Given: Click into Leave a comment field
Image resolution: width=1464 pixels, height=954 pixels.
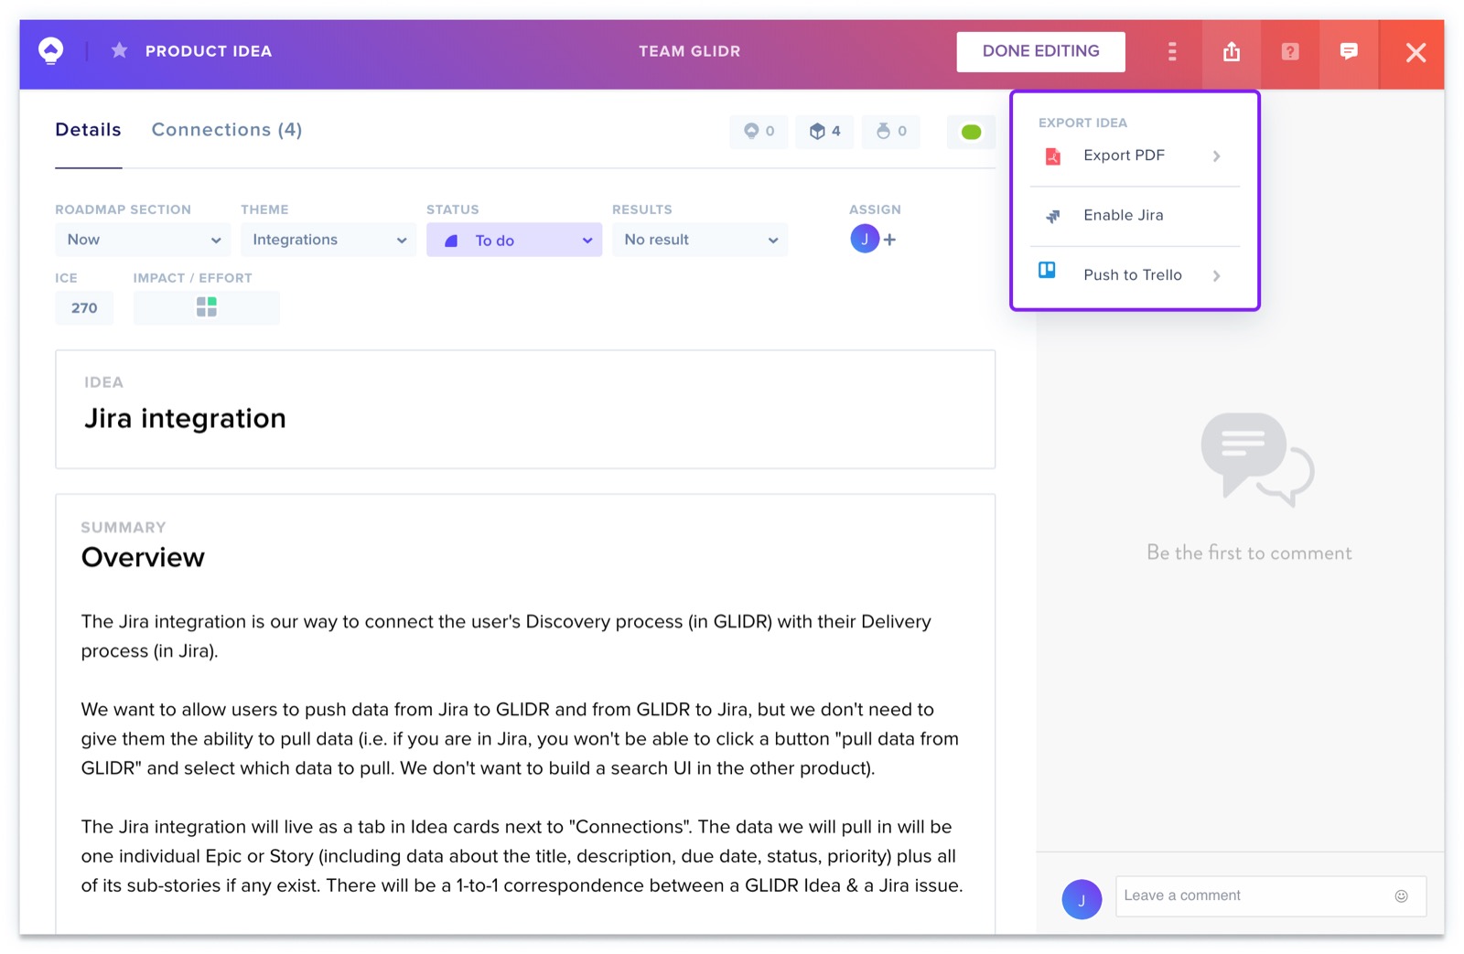Looking at the screenshot, I should click(x=1270, y=896).
